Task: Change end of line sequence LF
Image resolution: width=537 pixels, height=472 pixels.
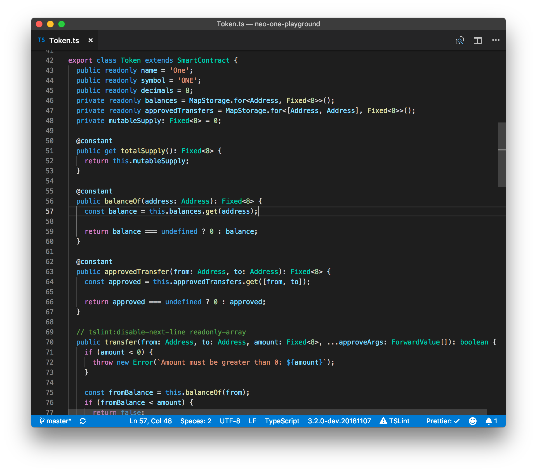Action: tap(253, 421)
